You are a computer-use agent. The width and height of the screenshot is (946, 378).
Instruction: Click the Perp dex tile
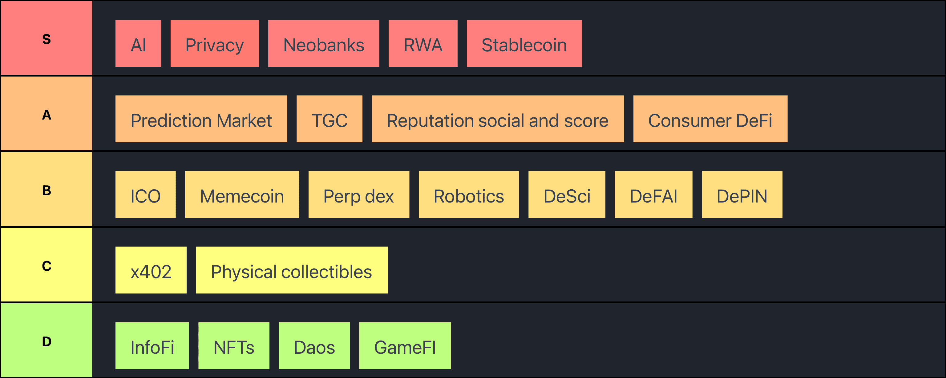[x=359, y=194]
